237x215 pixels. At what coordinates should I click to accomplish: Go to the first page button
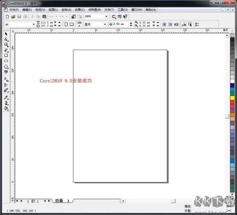point(17,201)
